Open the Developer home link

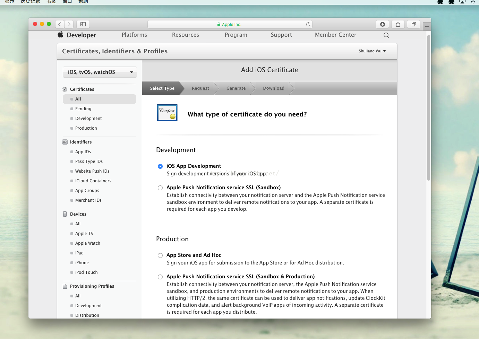82,35
